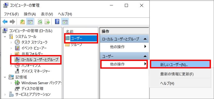214x99 pixels.
Task: Select the ユーザー row in the list
Action: coord(81,39)
